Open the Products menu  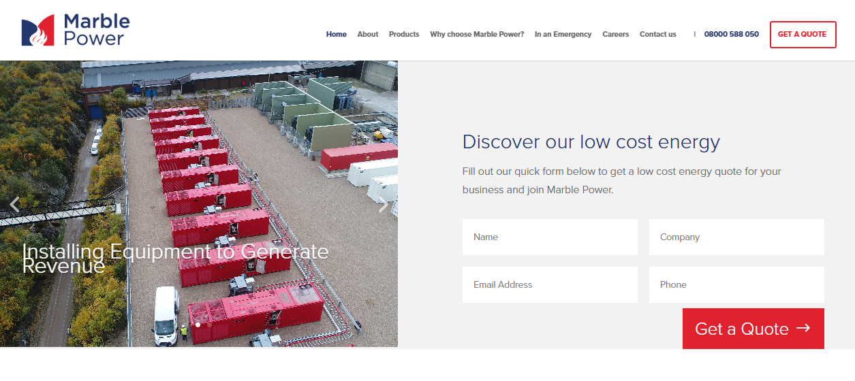[404, 34]
